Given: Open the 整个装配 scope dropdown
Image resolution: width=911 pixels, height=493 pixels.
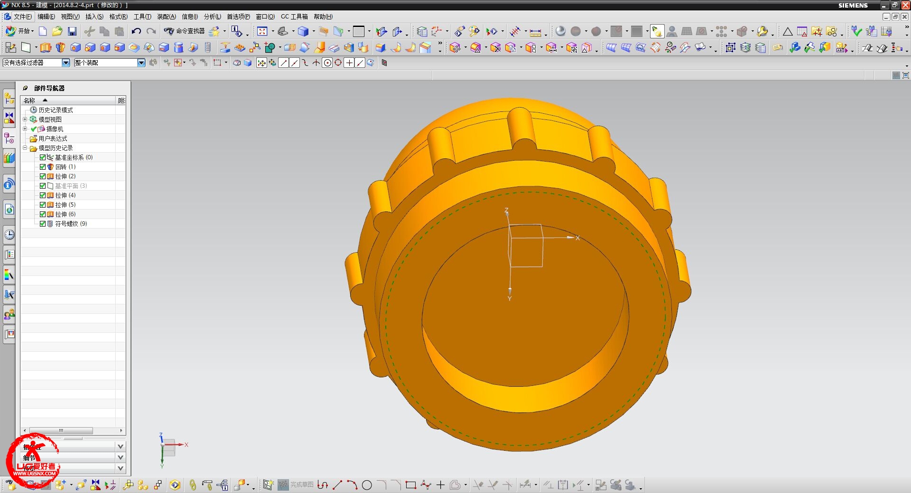Looking at the screenshot, I should coord(141,63).
